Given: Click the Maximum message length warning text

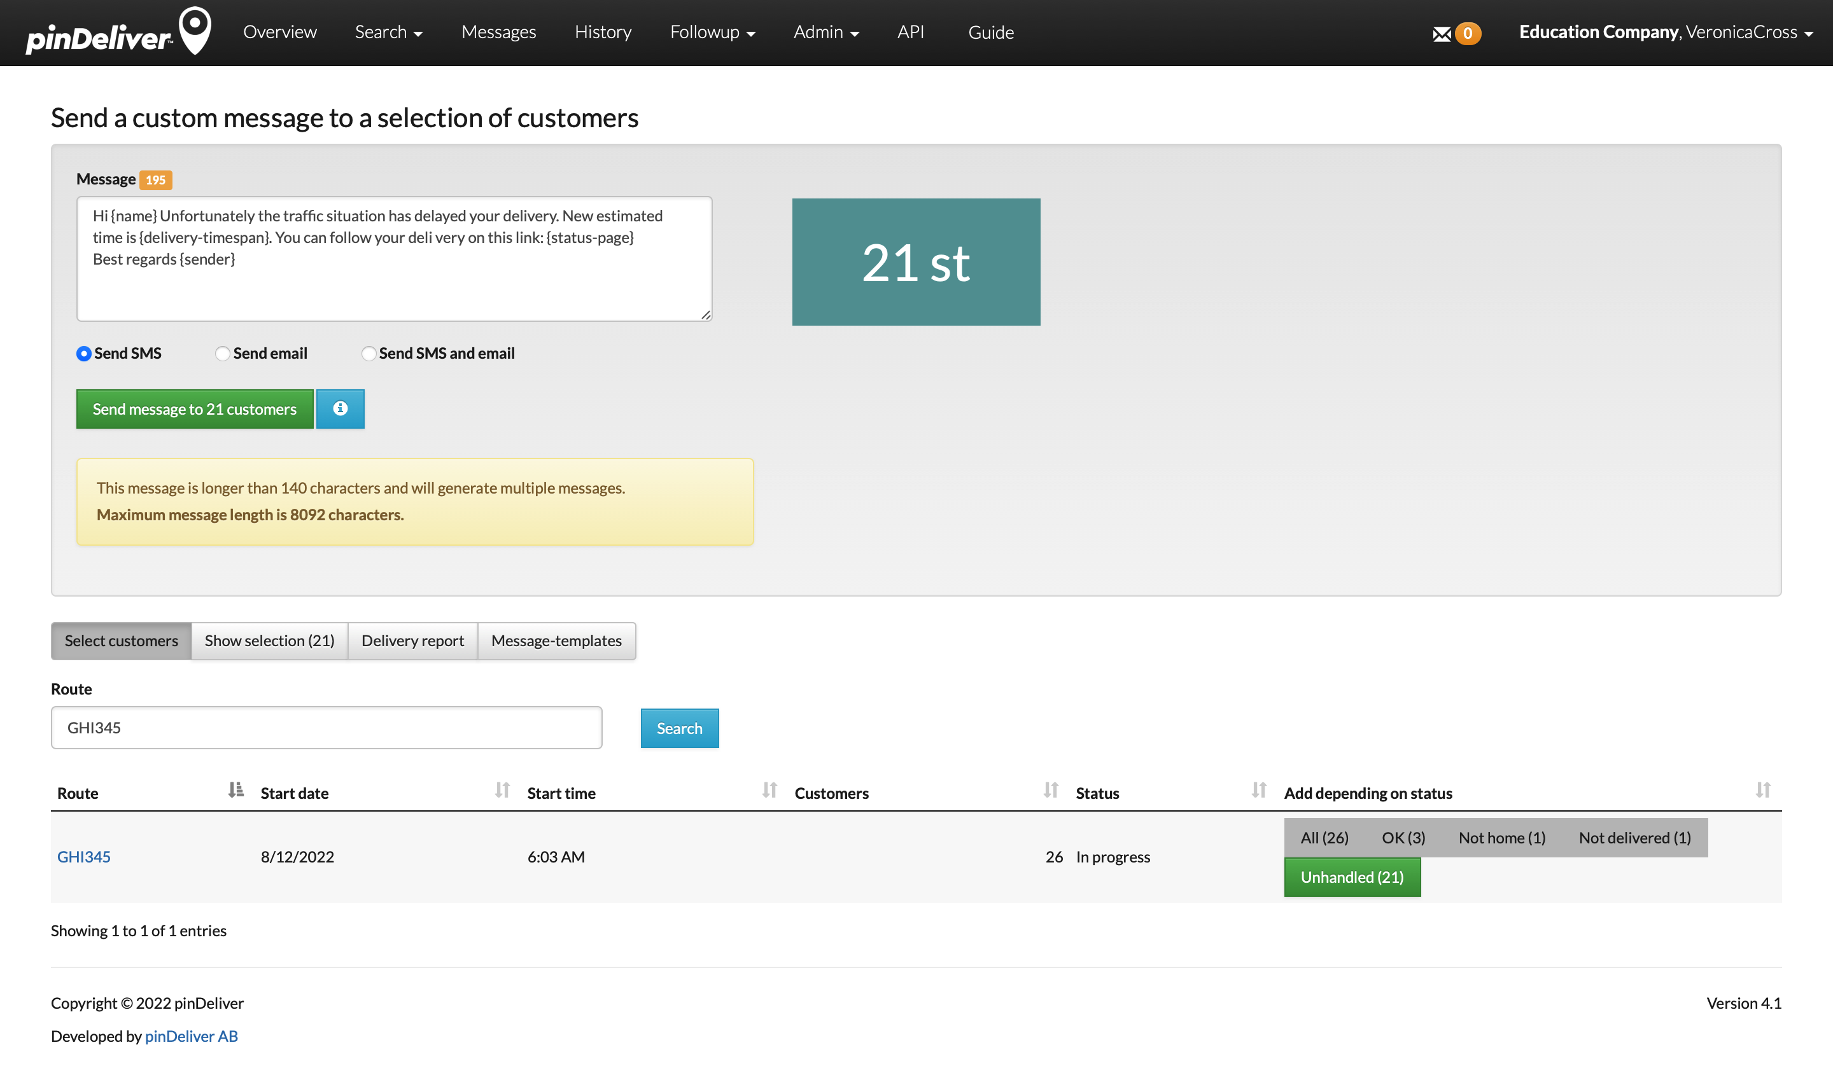Looking at the screenshot, I should point(249,515).
